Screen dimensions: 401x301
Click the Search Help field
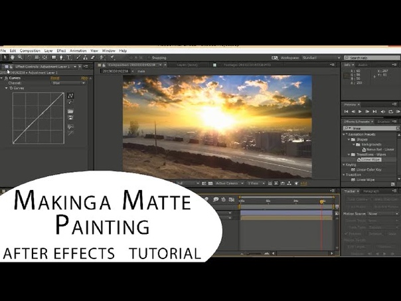point(372,58)
